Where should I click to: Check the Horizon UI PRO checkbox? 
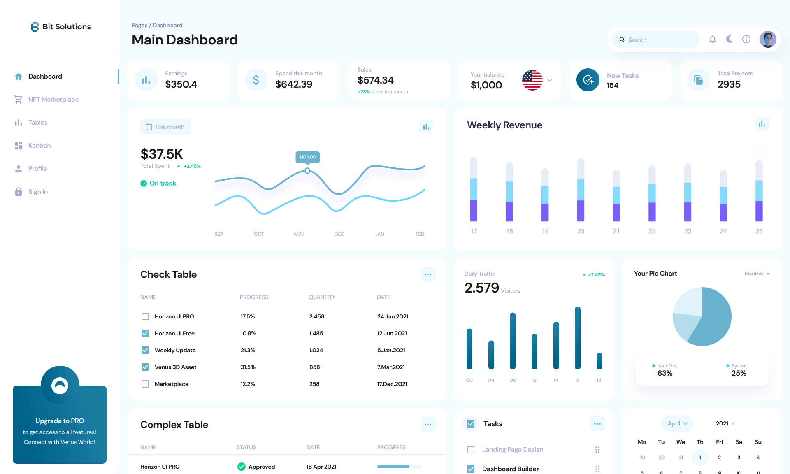(145, 316)
